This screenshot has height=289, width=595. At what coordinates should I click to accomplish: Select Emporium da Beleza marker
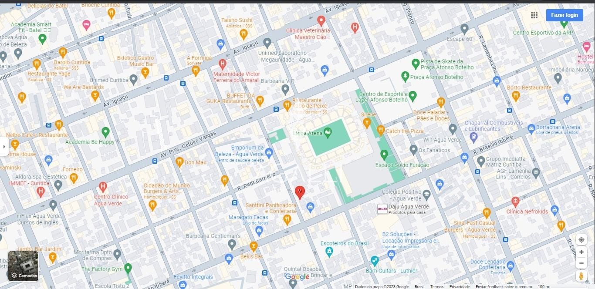pos(269,153)
